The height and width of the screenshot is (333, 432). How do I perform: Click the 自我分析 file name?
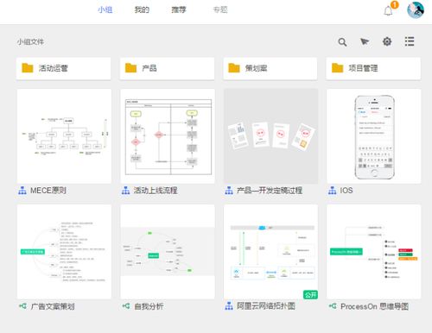[149, 306]
